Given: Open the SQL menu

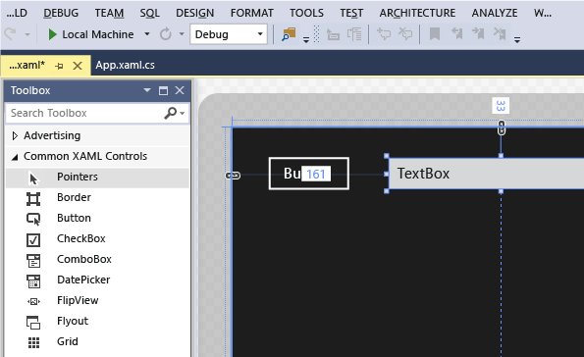Looking at the screenshot, I should [150, 13].
